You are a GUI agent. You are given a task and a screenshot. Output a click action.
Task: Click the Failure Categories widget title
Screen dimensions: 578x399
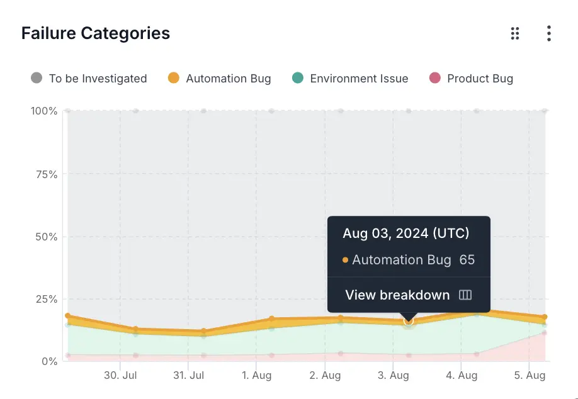[x=96, y=33]
